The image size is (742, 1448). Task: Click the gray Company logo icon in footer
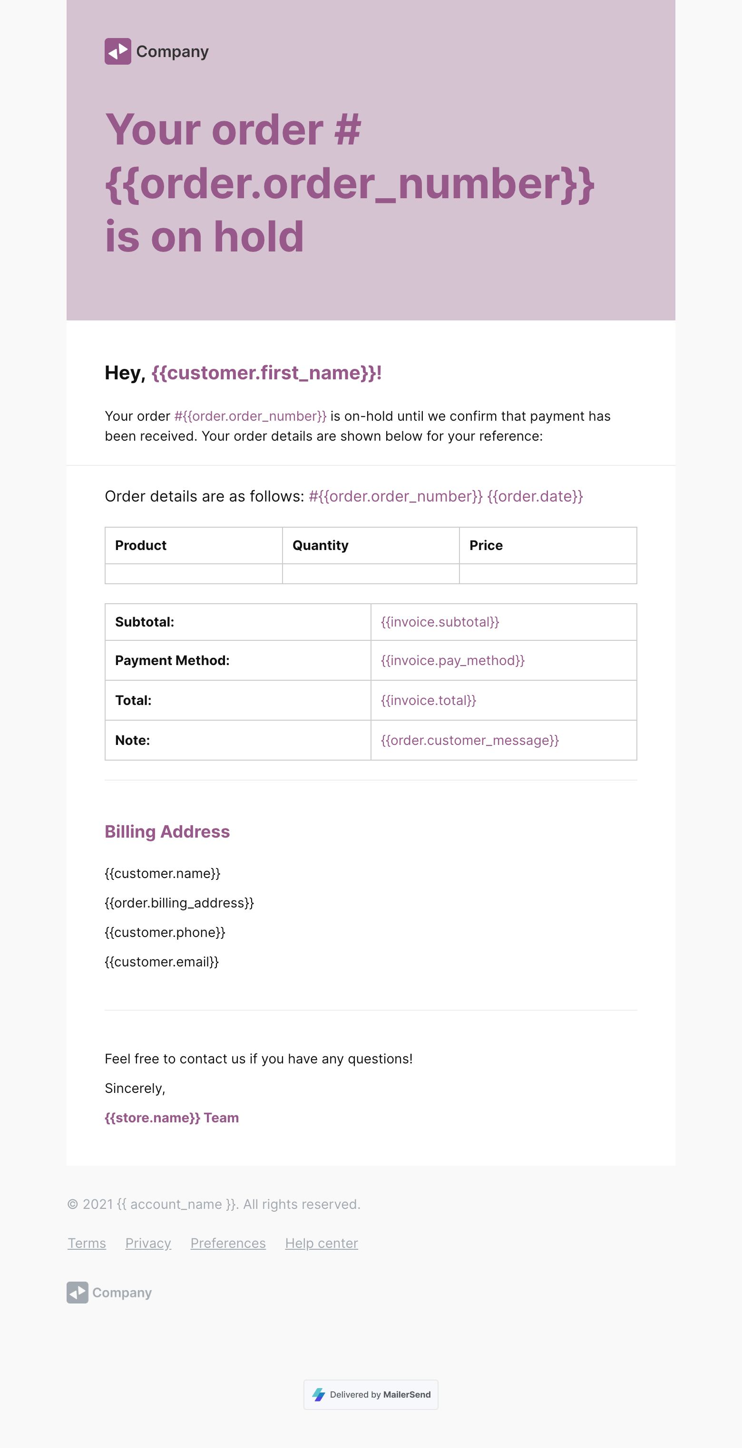[x=77, y=1292]
